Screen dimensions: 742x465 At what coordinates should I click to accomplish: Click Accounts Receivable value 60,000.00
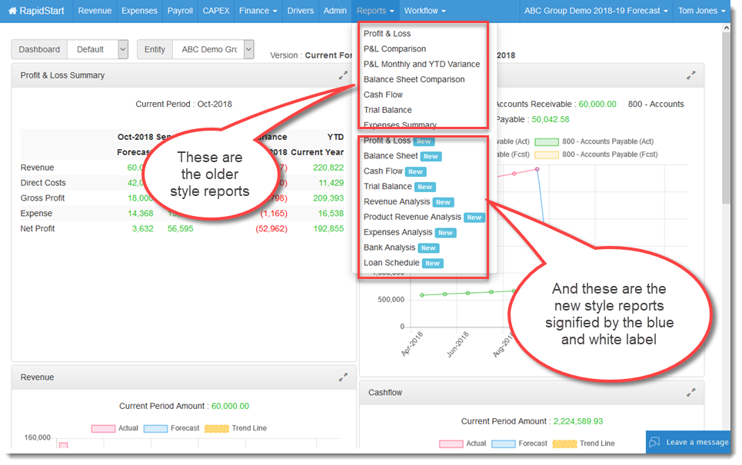click(x=597, y=104)
